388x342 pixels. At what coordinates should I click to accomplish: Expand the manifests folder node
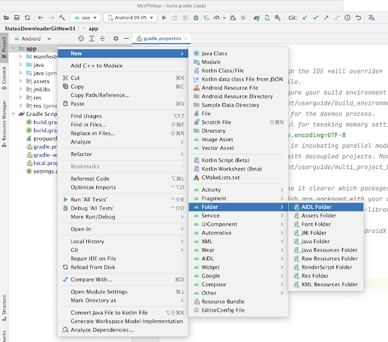[x=21, y=56]
